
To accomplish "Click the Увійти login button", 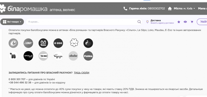I will point(202,22).
